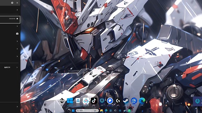Take a screenshot with the camera icon

click(x=17, y=34)
